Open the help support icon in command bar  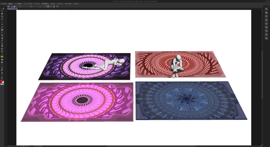tap(57, 6)
